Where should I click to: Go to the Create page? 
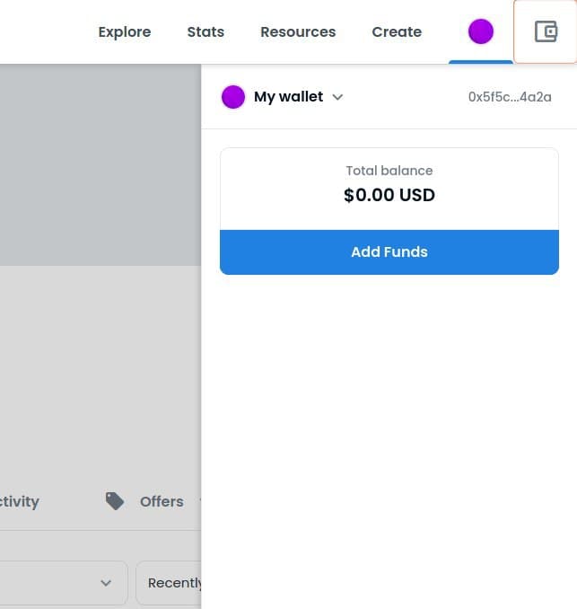[x=397, y=32]
